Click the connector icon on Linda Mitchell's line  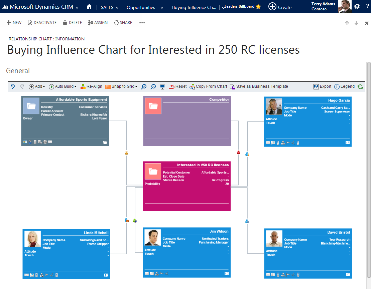127,220
